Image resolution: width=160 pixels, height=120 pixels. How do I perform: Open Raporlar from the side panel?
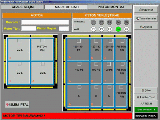pos(146,10)
